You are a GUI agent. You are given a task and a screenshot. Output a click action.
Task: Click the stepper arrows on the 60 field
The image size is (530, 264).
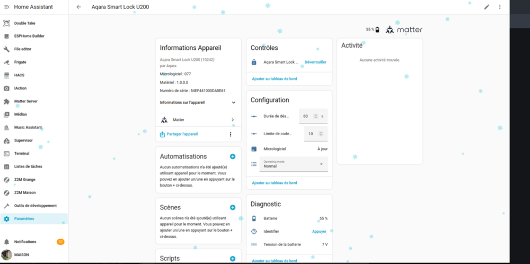click(316, 116)
